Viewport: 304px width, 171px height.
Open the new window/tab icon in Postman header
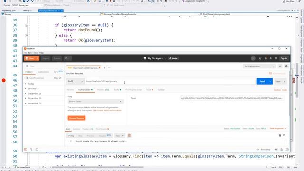point(67,58)
